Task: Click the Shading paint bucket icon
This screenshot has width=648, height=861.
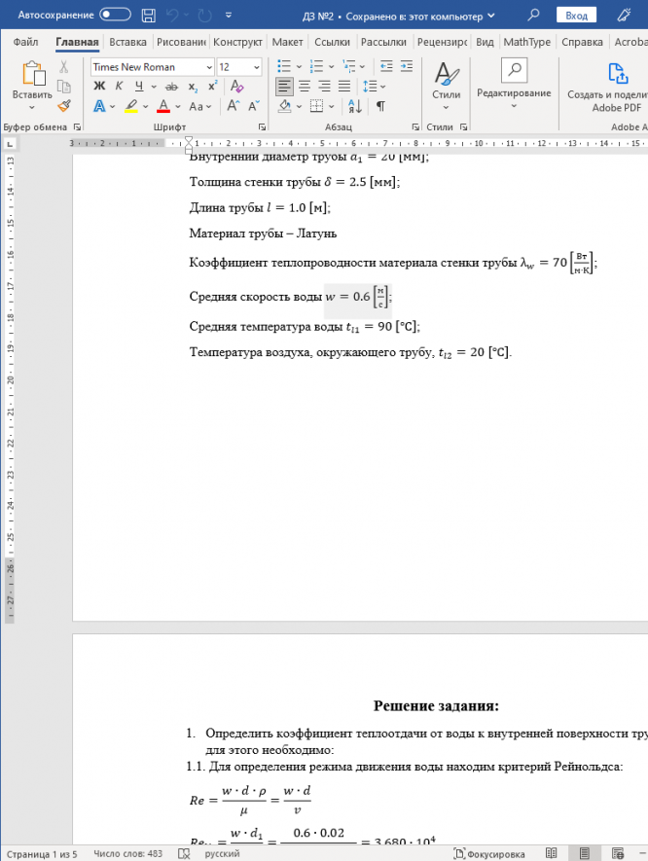Action: click(x=284, y=106)
